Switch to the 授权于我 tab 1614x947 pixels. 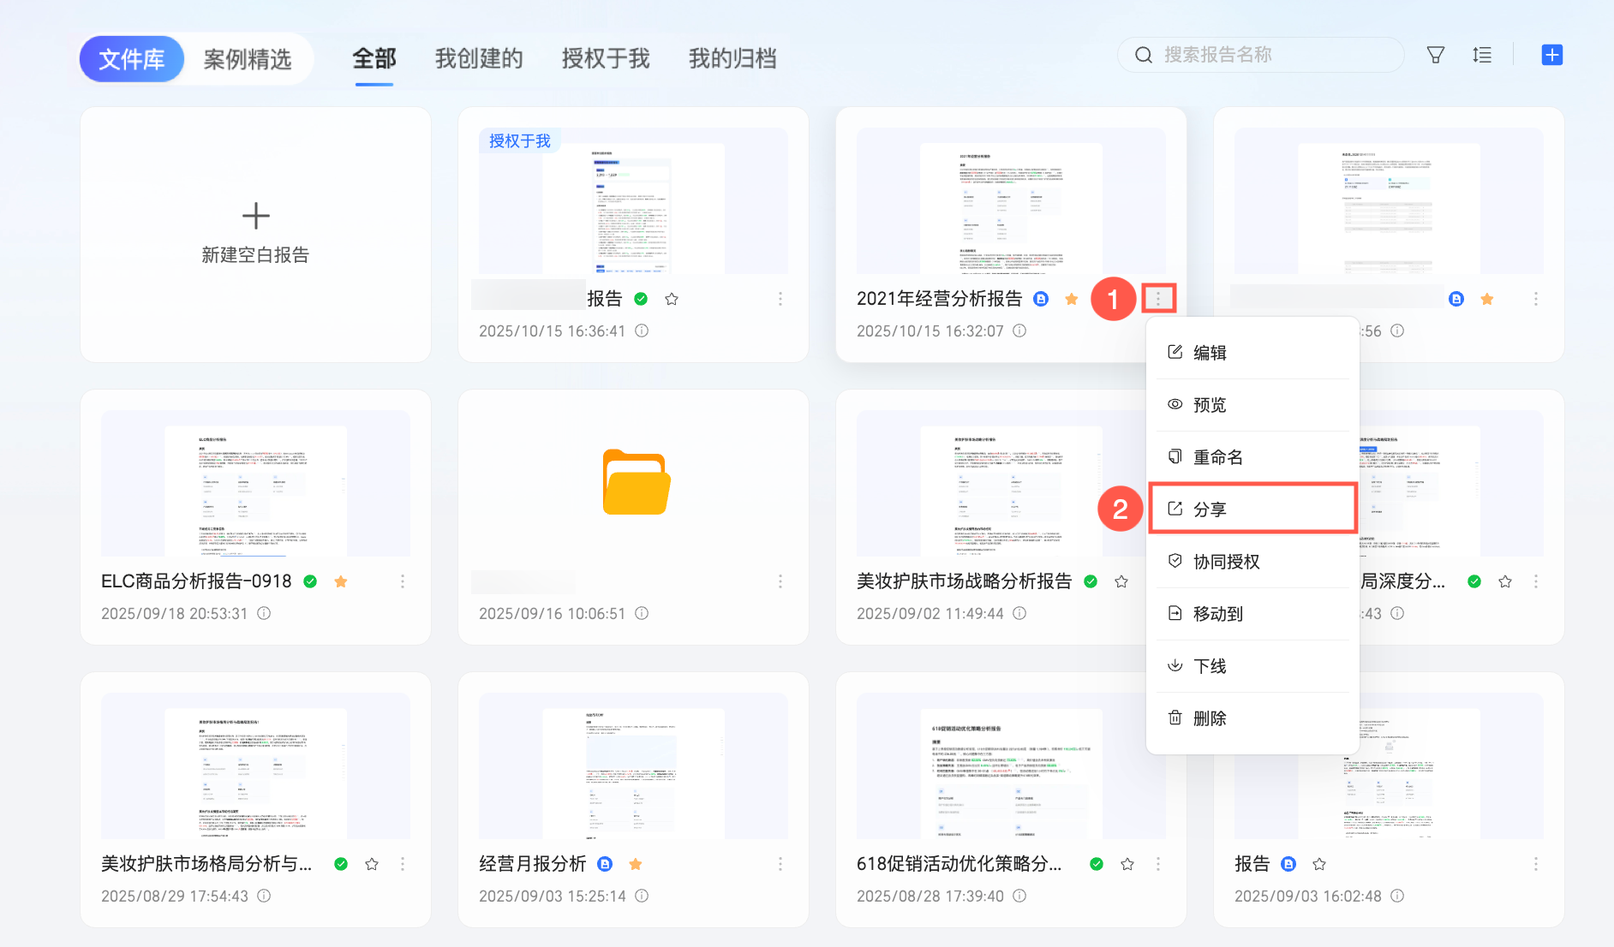pos(606,58)
